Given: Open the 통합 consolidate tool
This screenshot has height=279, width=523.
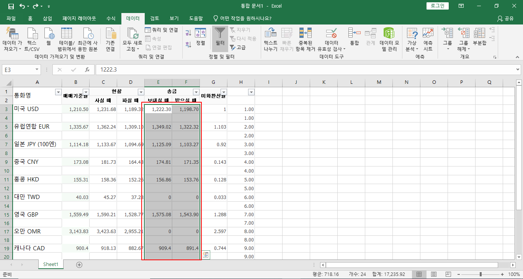Looking at the screenshot, I should click(354, 37).
